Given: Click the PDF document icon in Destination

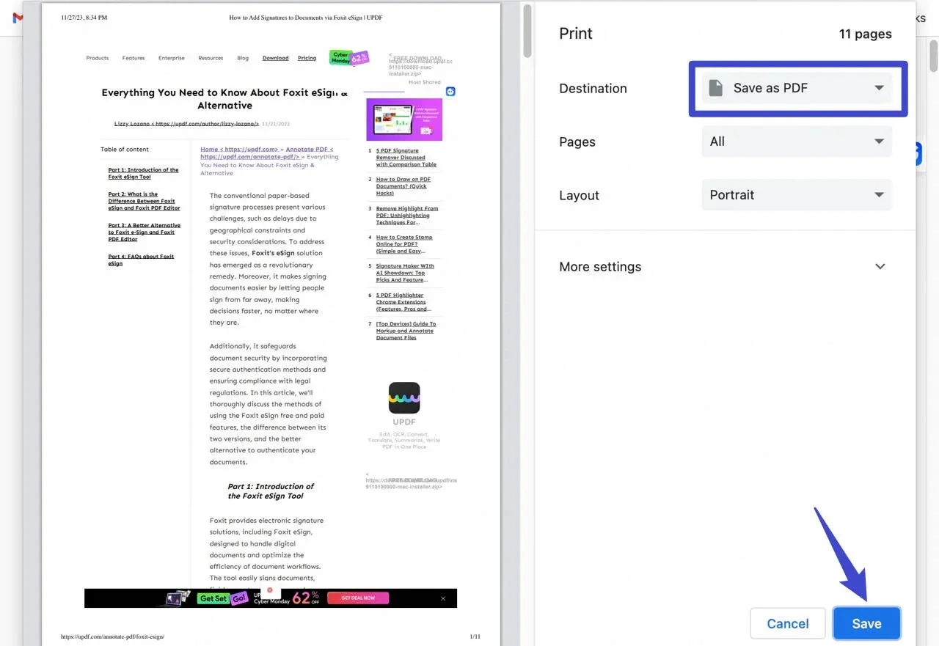Looking at the screenshot, I should (716, 88).
